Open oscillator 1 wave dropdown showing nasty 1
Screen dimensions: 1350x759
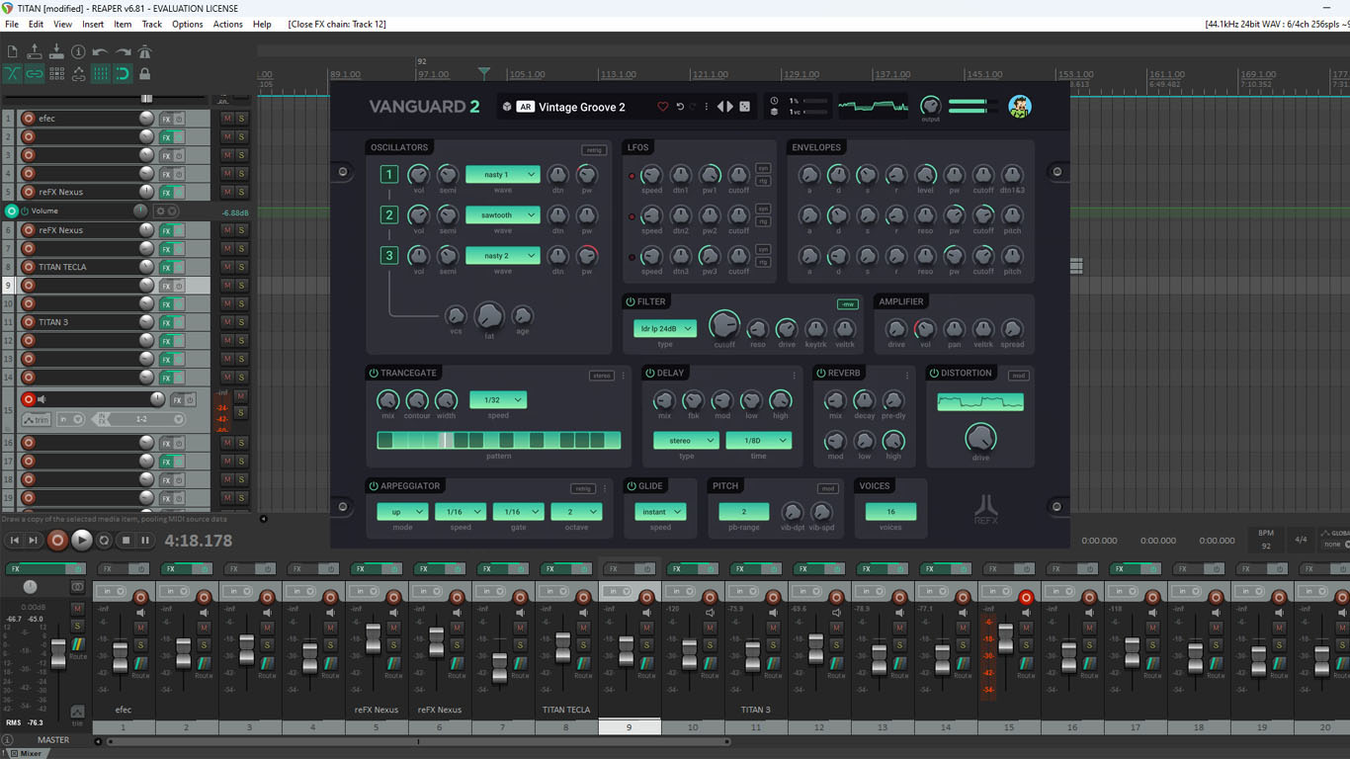coord(503,175)
